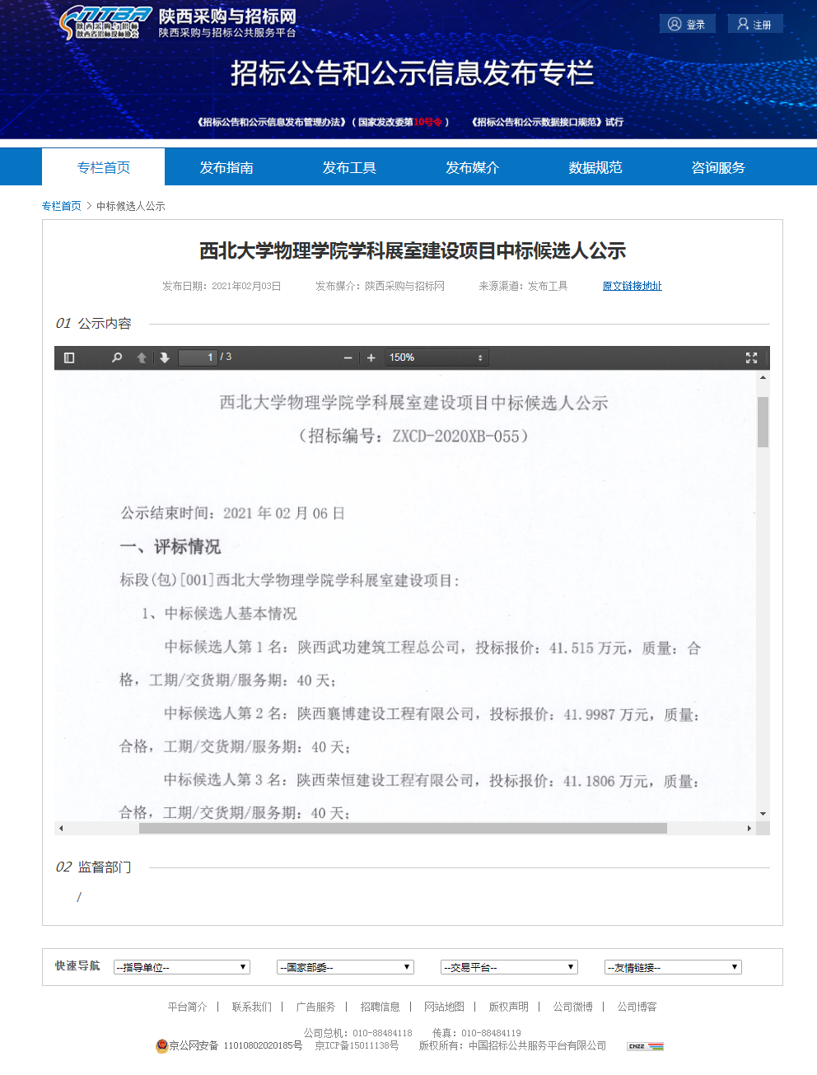Image resolution: width=817 pixels, height=1075 pixels.
Task: Open the PDF find search tool
Action: pos(117,358)
